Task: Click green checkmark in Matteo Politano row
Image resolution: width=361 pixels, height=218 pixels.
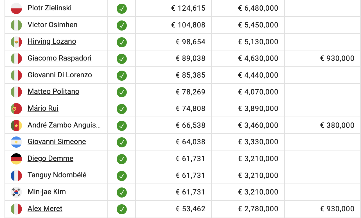Action: [122, 92]
